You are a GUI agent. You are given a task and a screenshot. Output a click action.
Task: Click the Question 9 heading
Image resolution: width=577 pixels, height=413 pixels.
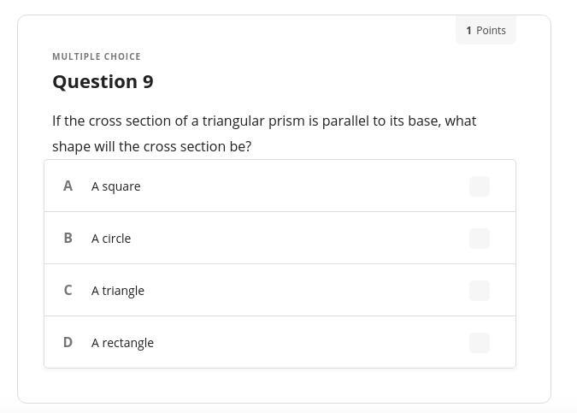[x=103, y=81]
